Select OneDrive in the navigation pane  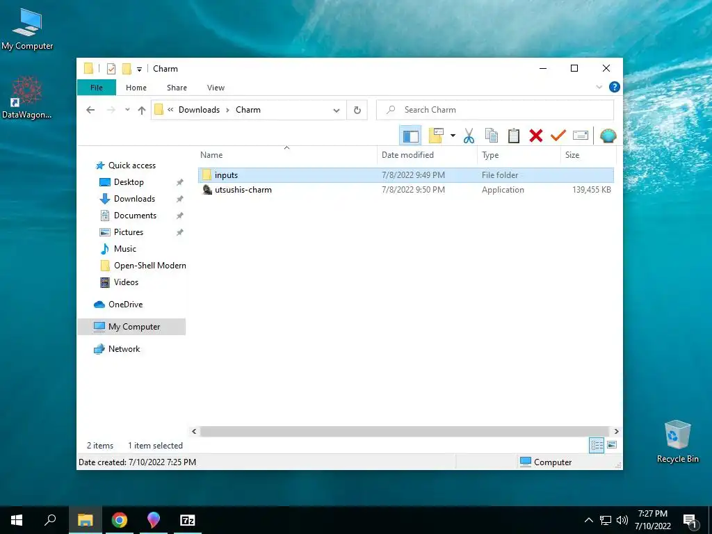[x=125, y=305]
